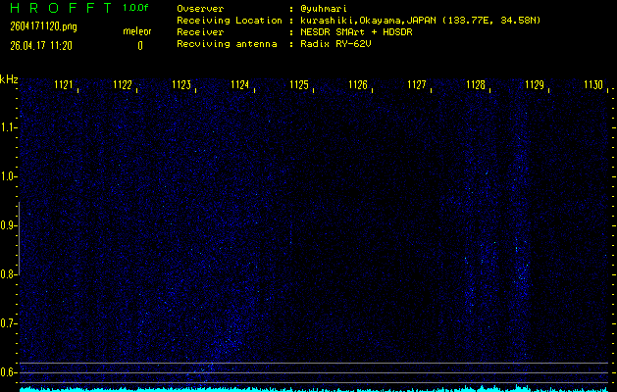Click the 1122 time marker
Screen dimensions: 617x392
coord(123,85)
